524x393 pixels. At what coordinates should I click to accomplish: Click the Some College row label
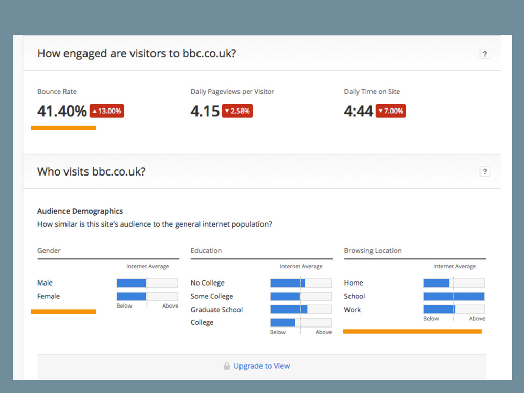point(212,296)
